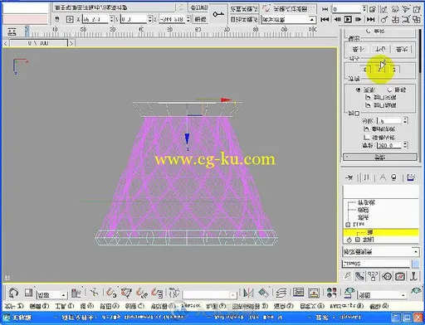Expand the Lathe modifier entry in the stack
Image resolution: width=425 pixels, height=325 pixels.
[x=357, y=240]
